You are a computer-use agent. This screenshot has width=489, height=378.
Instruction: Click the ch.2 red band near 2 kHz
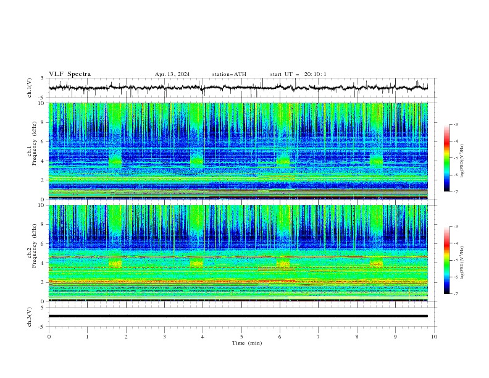click(238, 282)
